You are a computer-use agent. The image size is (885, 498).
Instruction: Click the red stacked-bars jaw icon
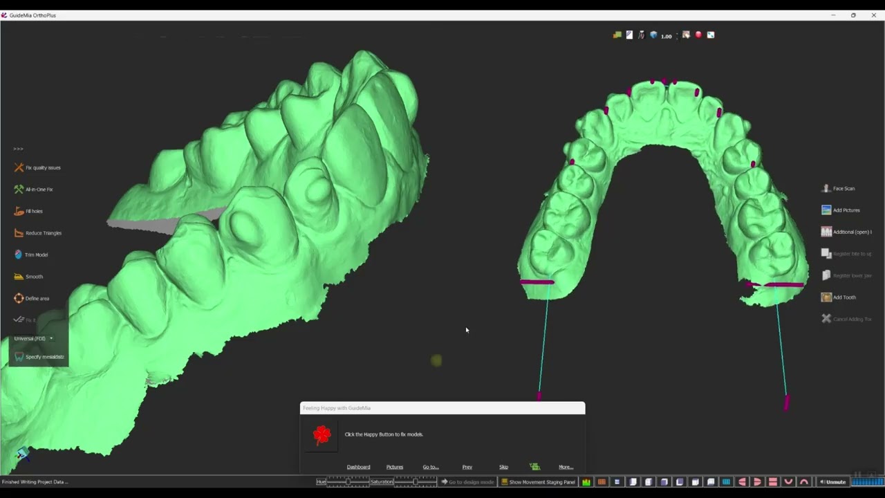pos(773,482)
